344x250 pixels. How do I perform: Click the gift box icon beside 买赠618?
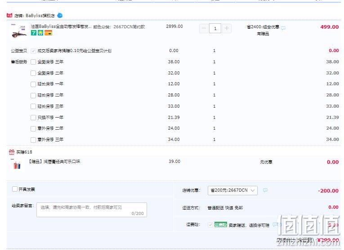[x=12, y=152]
